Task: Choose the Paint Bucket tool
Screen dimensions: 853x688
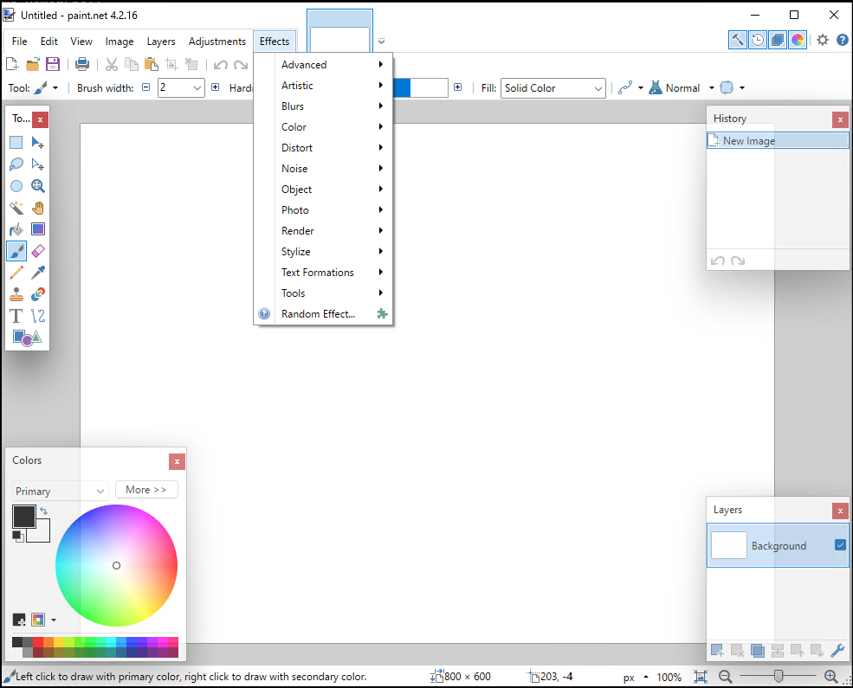Action: 16,229
